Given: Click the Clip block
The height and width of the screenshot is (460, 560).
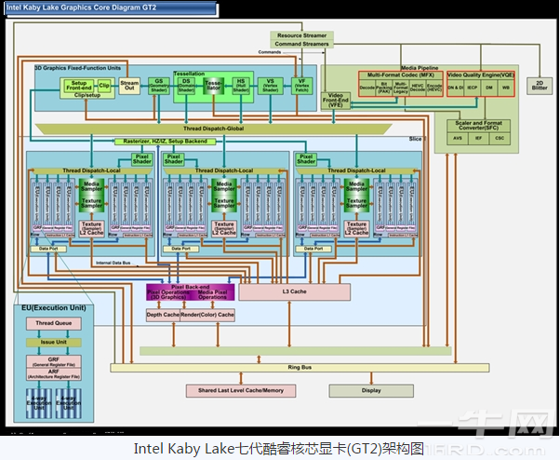Looking at the screenshot, I should [x=104, y=86].
